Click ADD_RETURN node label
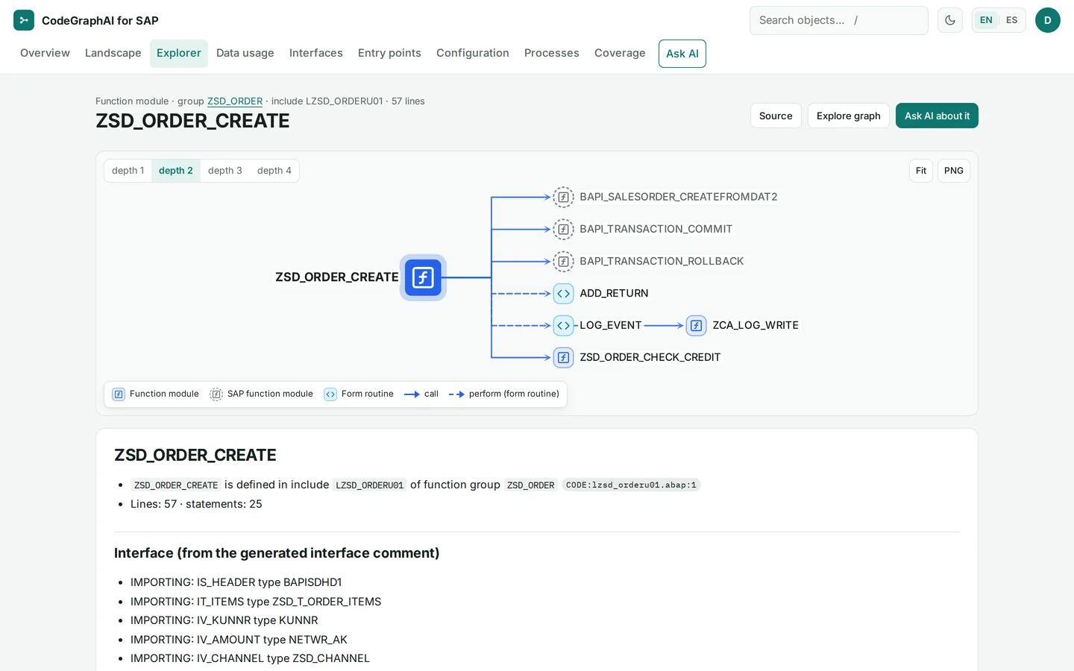This screenshot has width=1074, height=671. pos(614,294)
